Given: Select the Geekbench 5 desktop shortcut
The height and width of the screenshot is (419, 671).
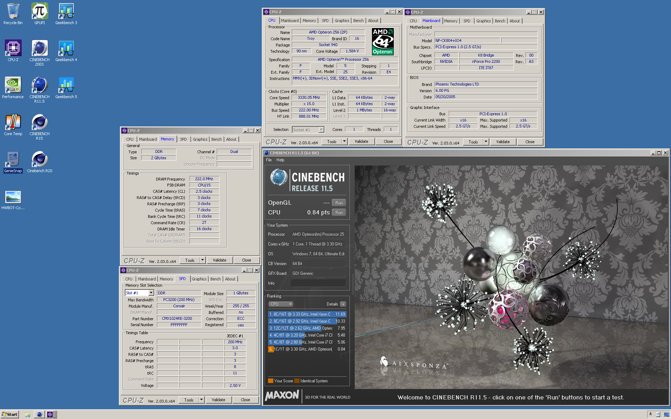Looking at the screenshot, I should 66,88.
